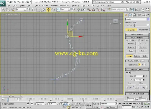Viewport: 151px width, 109px height.
Task: Click the New Scene icon in quick access toolbar
Action: (8, 2)
